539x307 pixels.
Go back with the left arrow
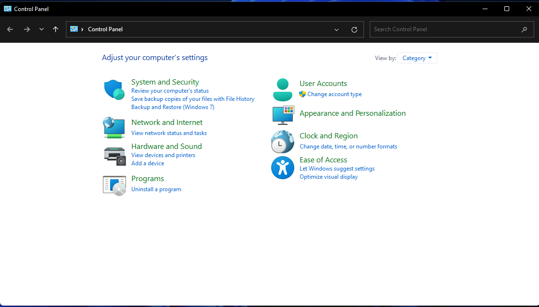pos(10,29)
